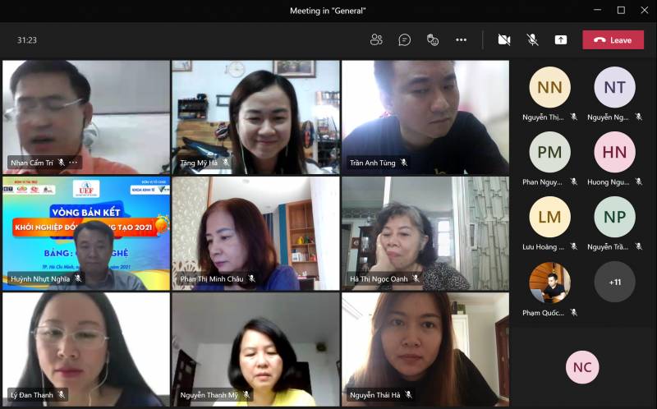Click the NT participant avatar
The width and height of the screenshot is (657, 409).
614,88
